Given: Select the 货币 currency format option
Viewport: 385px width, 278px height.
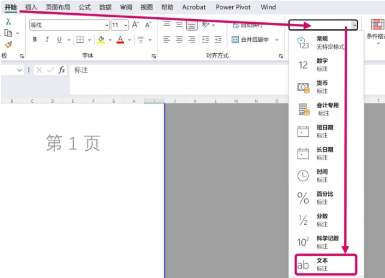Looking at the screenshot, I should click(326, 87).
